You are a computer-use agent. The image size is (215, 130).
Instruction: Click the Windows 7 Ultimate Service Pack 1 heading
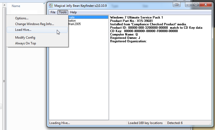[136, 17]
